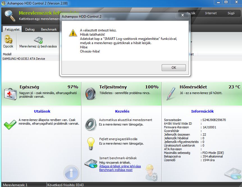Click the speedometer performance icon
Viewport: 242px width, 187px height.
coord(90,93)
